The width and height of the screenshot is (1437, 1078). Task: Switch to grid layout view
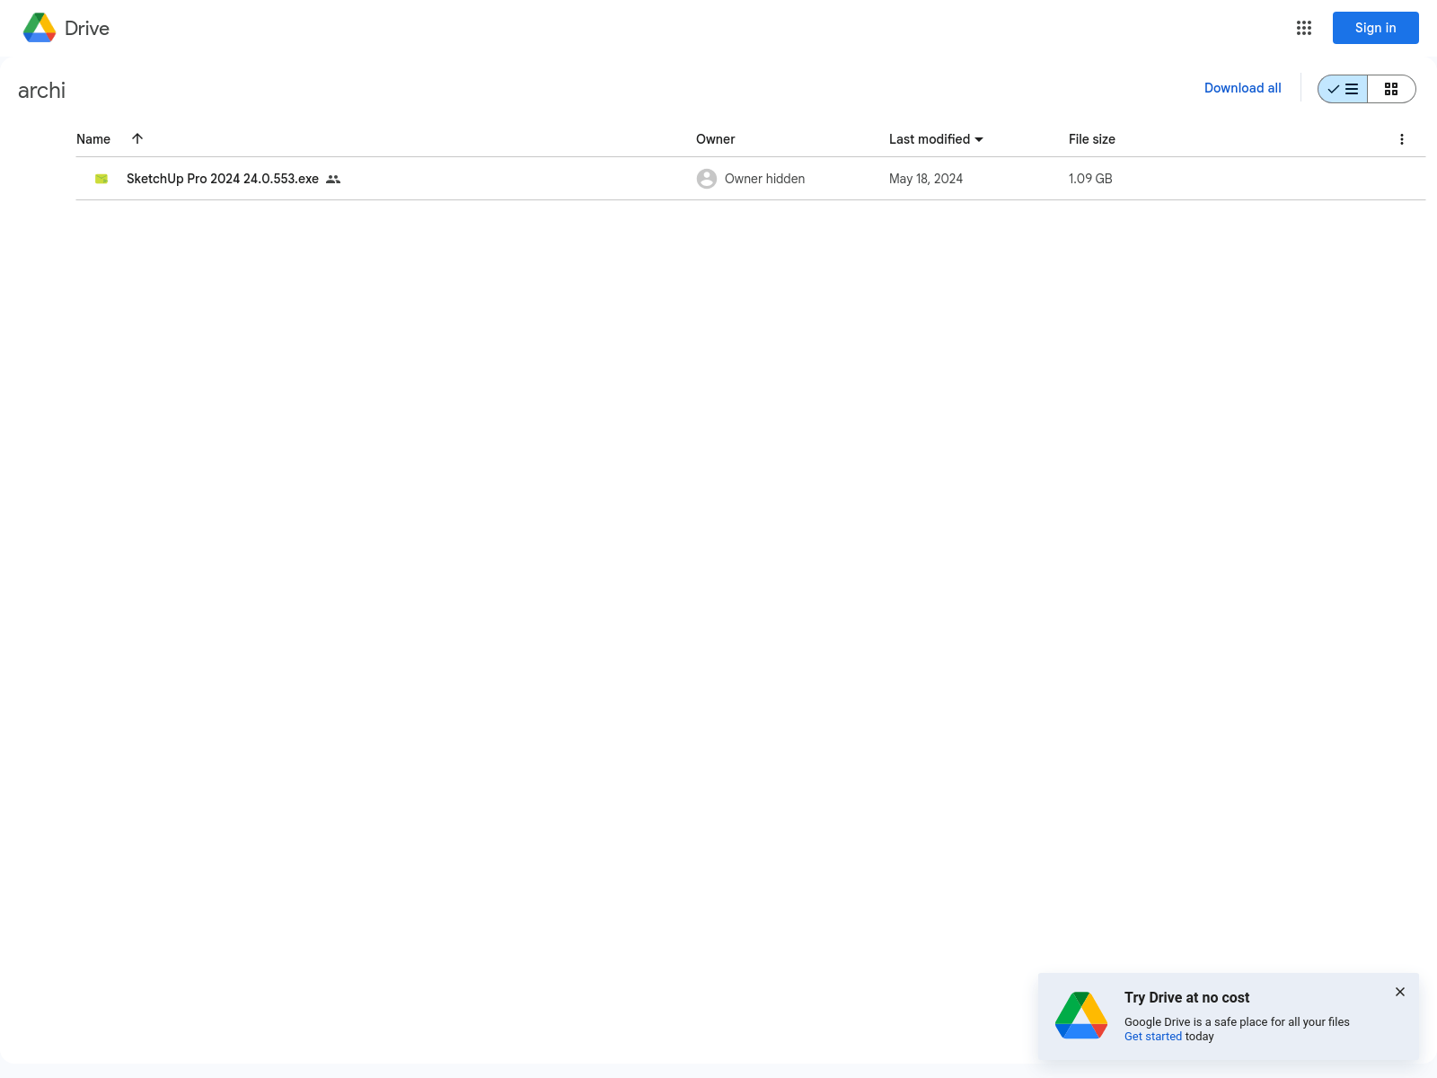[1391, 89]
